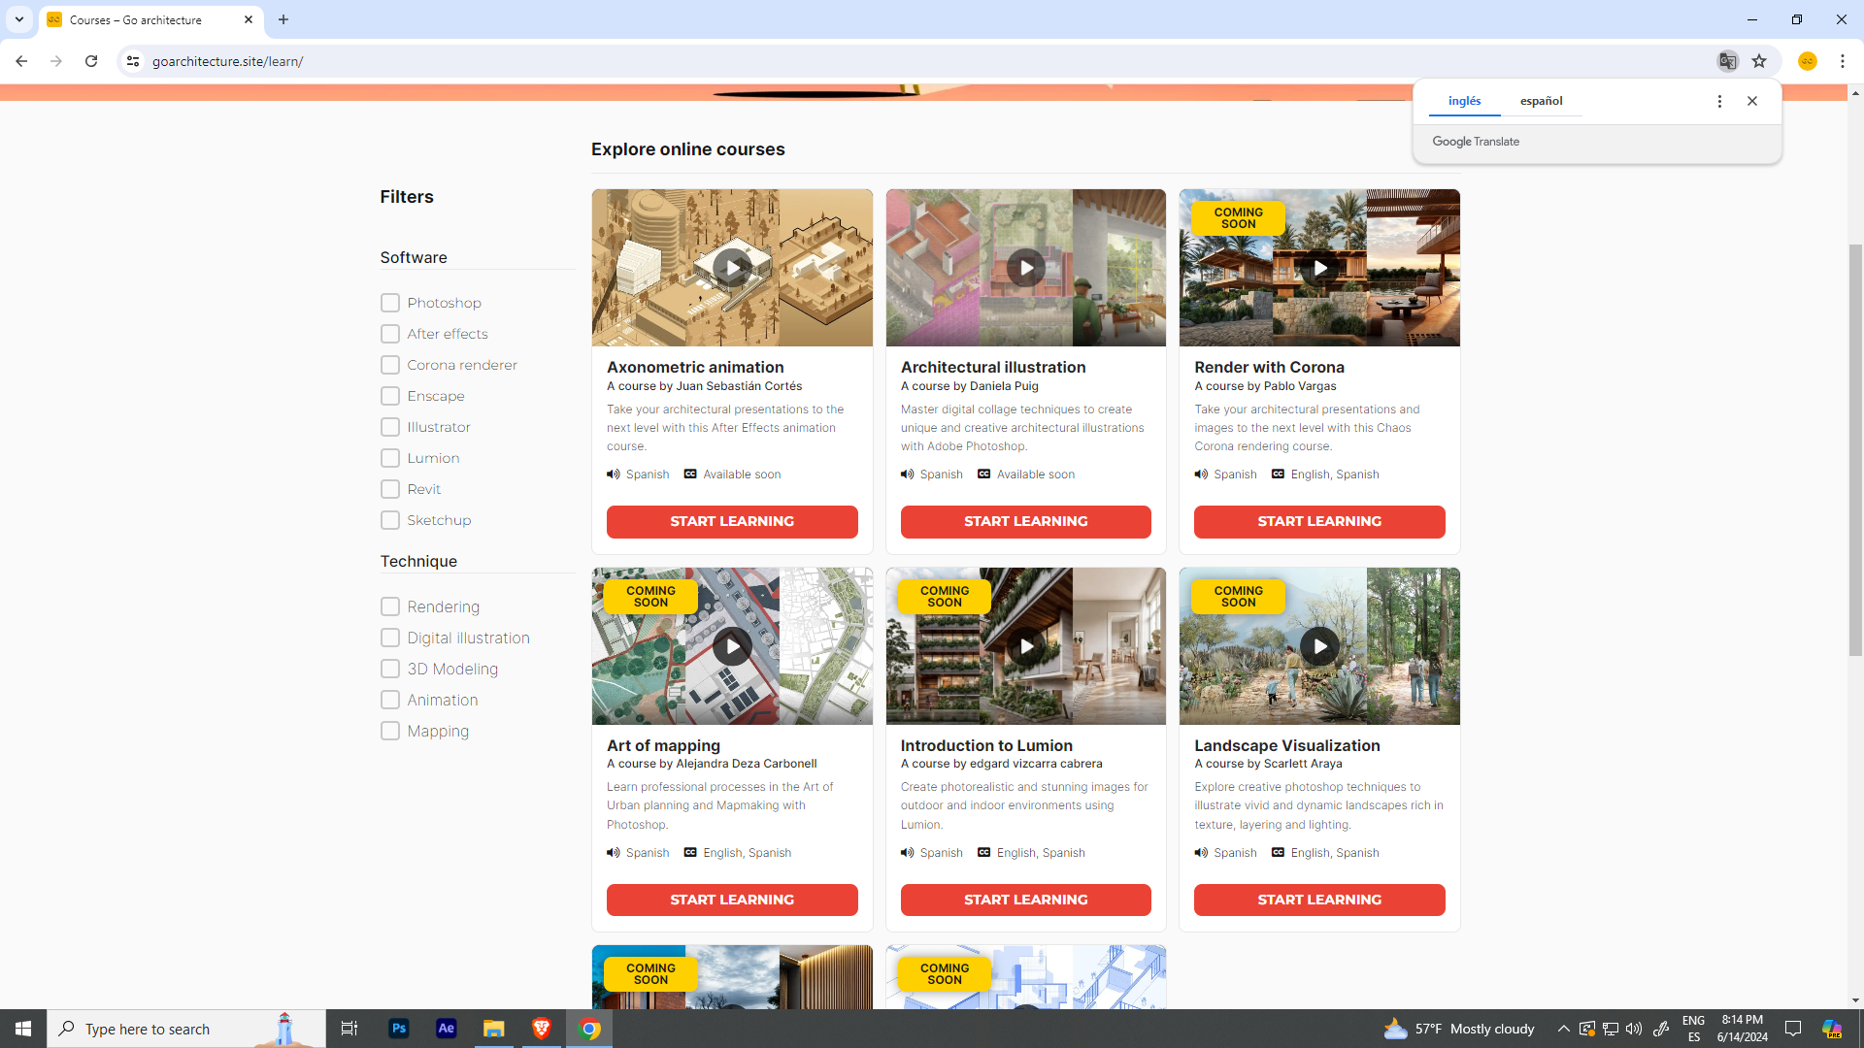The height and width of the screenshot is (1048, 1864).
Task: Open the Art of mapping course title
Action: [663, 745]
